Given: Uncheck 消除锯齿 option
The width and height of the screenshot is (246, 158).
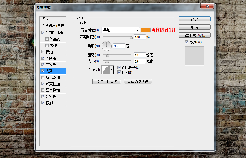Looking at the screenshot, I should pyautogui.click(x=119, y=68).
